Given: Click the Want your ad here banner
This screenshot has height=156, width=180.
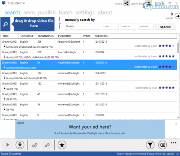Looking at the screenshot, I should (90, 129).
